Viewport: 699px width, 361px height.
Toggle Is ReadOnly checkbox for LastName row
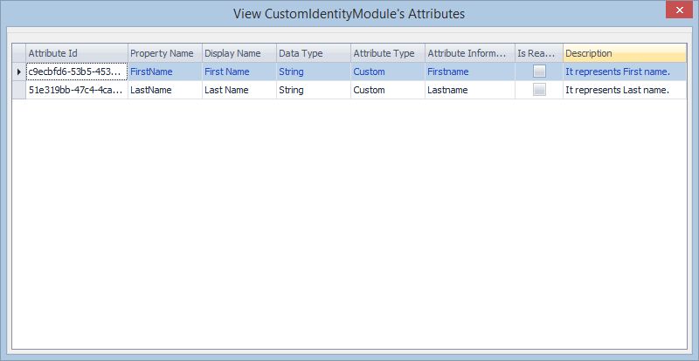(x=539, y=90)
